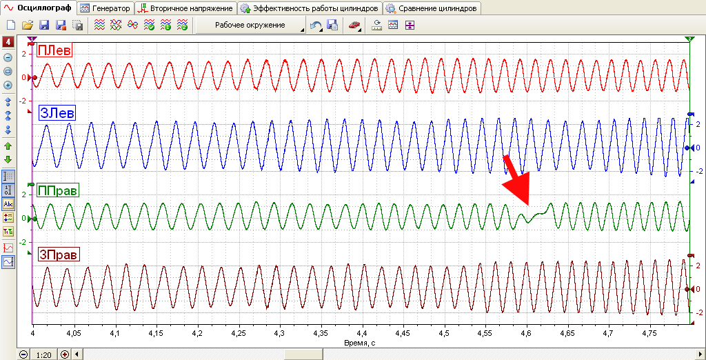This screenshot has height=360, width=706.
Task: Open the Вторичное напряжение tab
Action: pos(186,8)
